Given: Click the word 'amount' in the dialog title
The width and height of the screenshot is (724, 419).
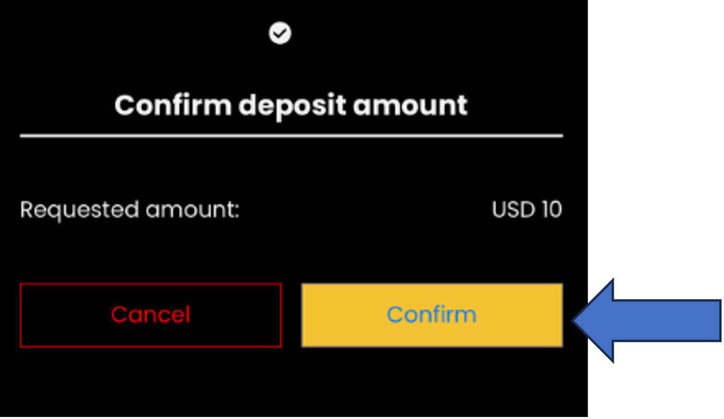Looking at the screenshot, I should point(410,105).
